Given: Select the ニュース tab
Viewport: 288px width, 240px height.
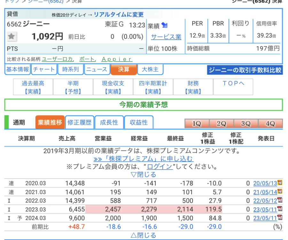Looking at the screenshot, I should (x=97, y=69).
